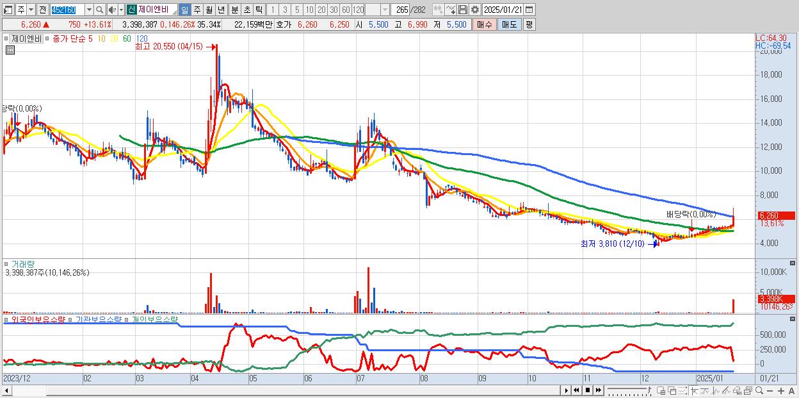Click the 주 market type box
Viewport: 799px width, 398px height.
click(x=20, y=10)
